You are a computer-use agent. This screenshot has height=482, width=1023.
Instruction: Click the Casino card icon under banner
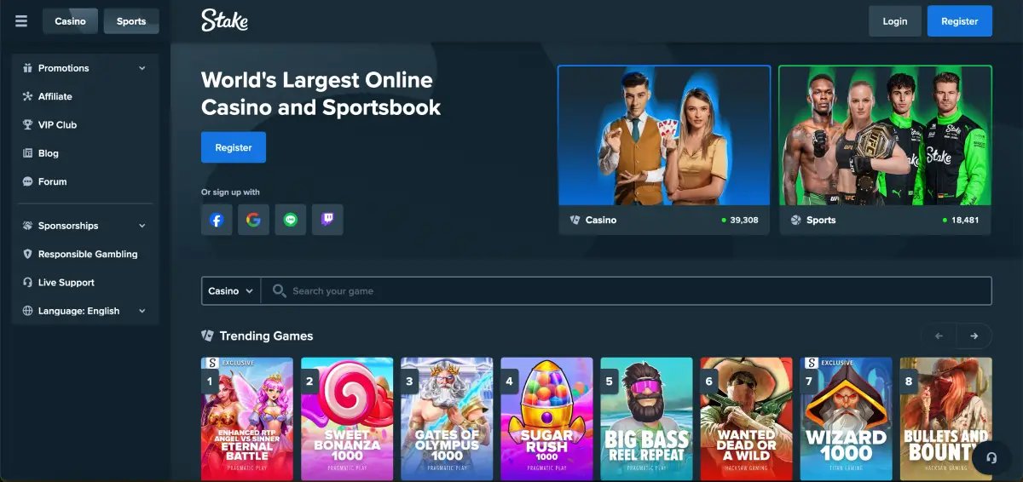(575, 220)
